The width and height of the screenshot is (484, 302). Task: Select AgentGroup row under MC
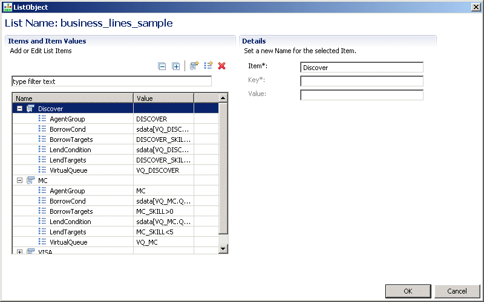click(116, 190)
